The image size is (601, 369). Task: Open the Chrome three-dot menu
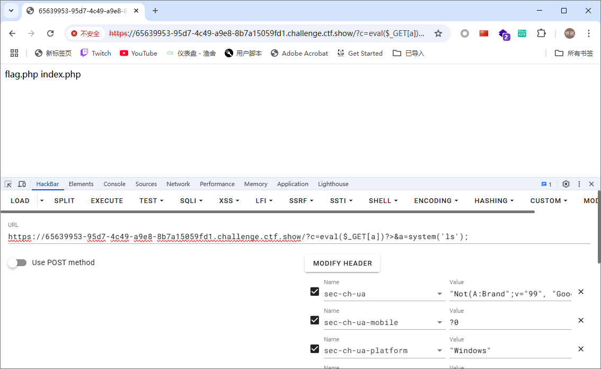(589, 33)
